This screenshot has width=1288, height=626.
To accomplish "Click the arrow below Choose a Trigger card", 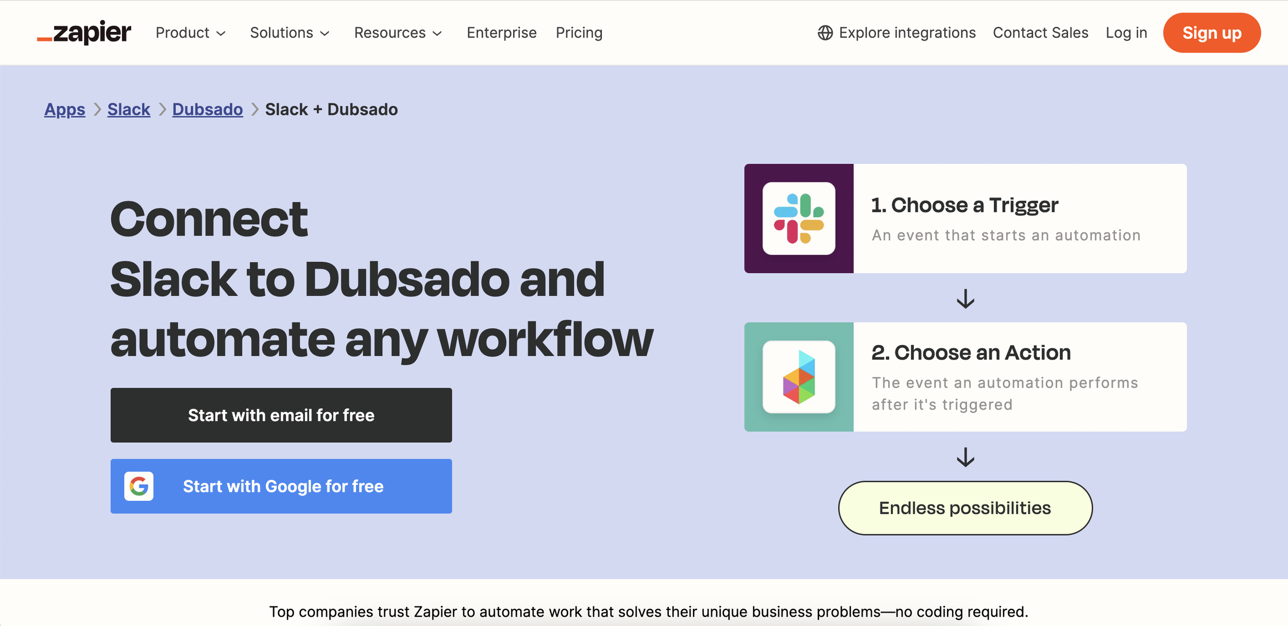I will (x=965, y=298).
